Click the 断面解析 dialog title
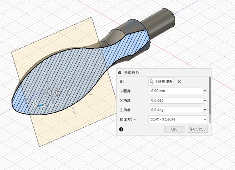Viewport: 235px width, 170px height. [132, 72]
